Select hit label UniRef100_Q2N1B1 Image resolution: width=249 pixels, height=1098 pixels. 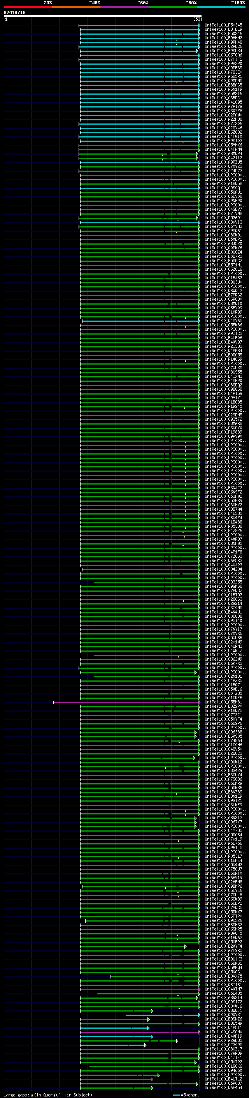[223, 677]
